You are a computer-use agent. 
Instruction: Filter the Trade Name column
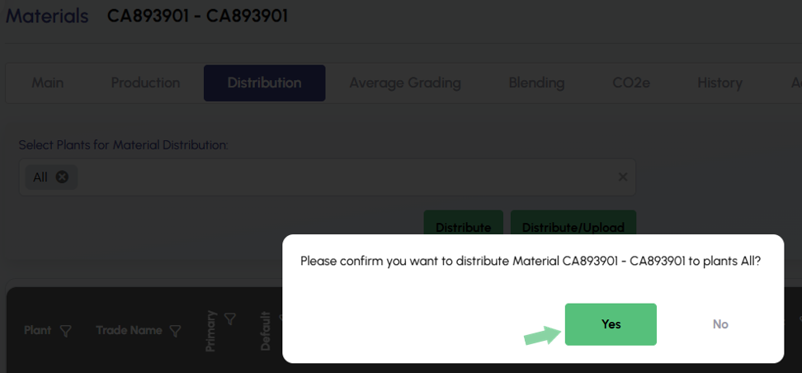coord(176,331)
